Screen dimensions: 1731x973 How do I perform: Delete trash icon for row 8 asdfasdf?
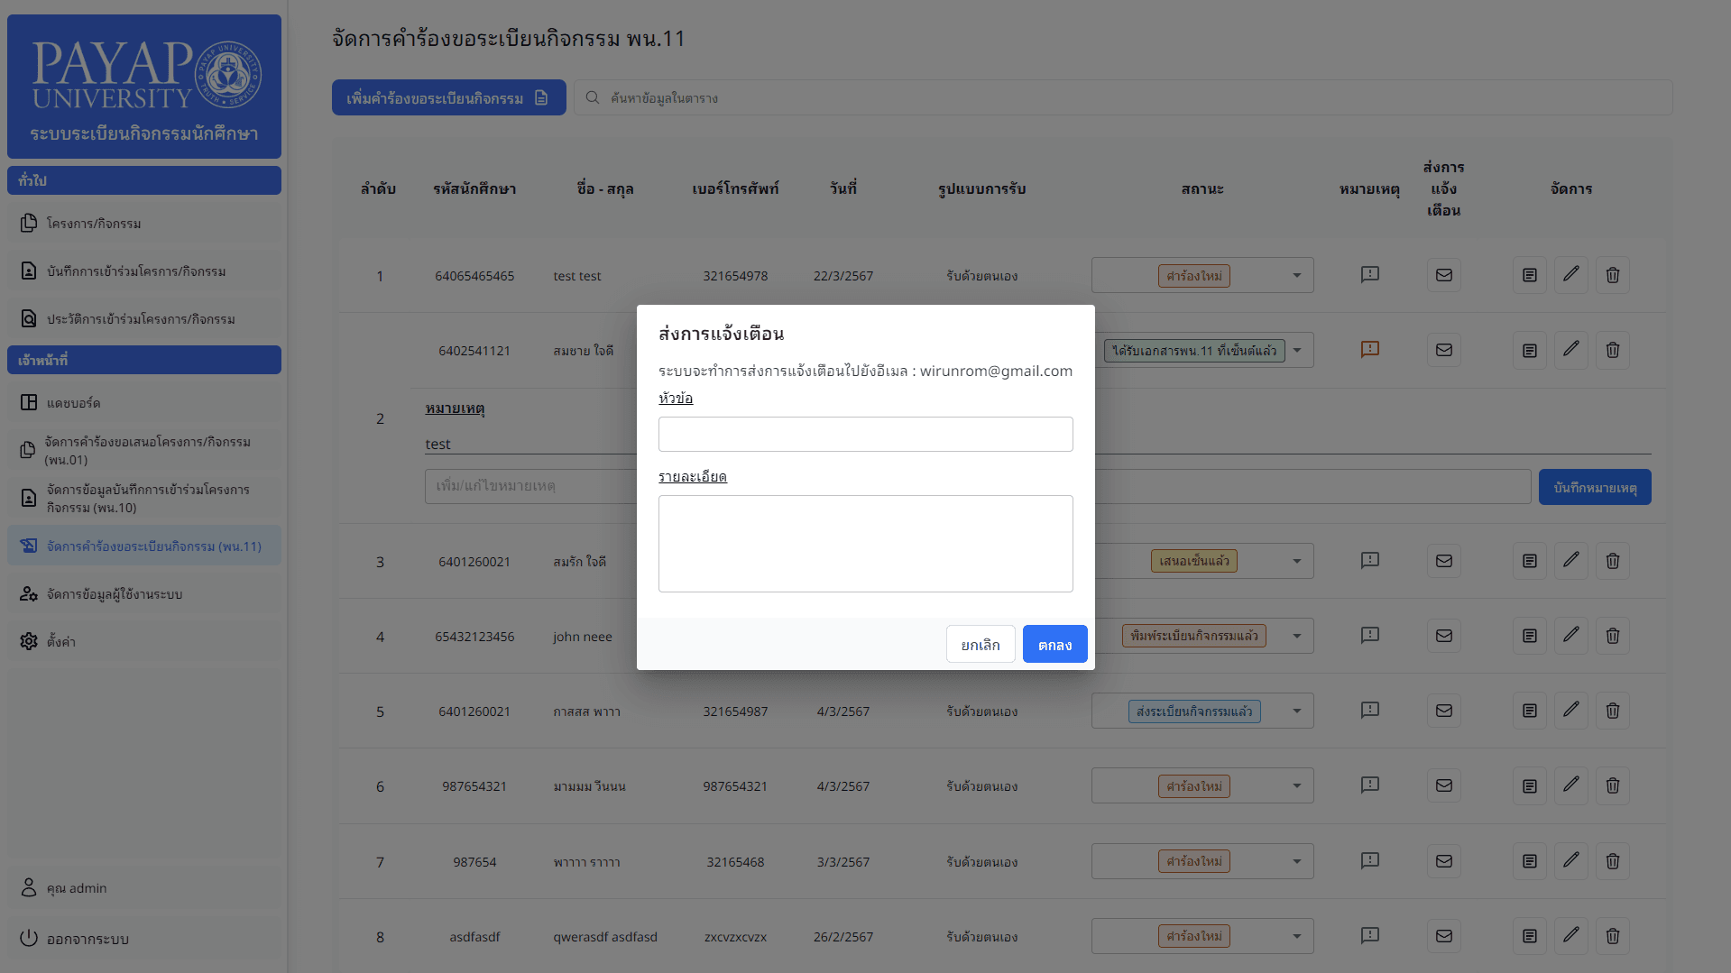tap(1612, 936)
